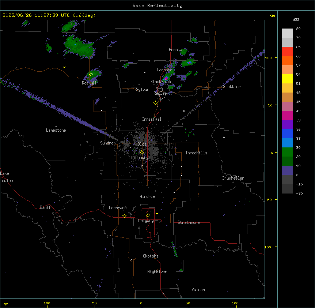315x308 pixels.
Task: Click the Olds city label
Action: pos(142,144)
